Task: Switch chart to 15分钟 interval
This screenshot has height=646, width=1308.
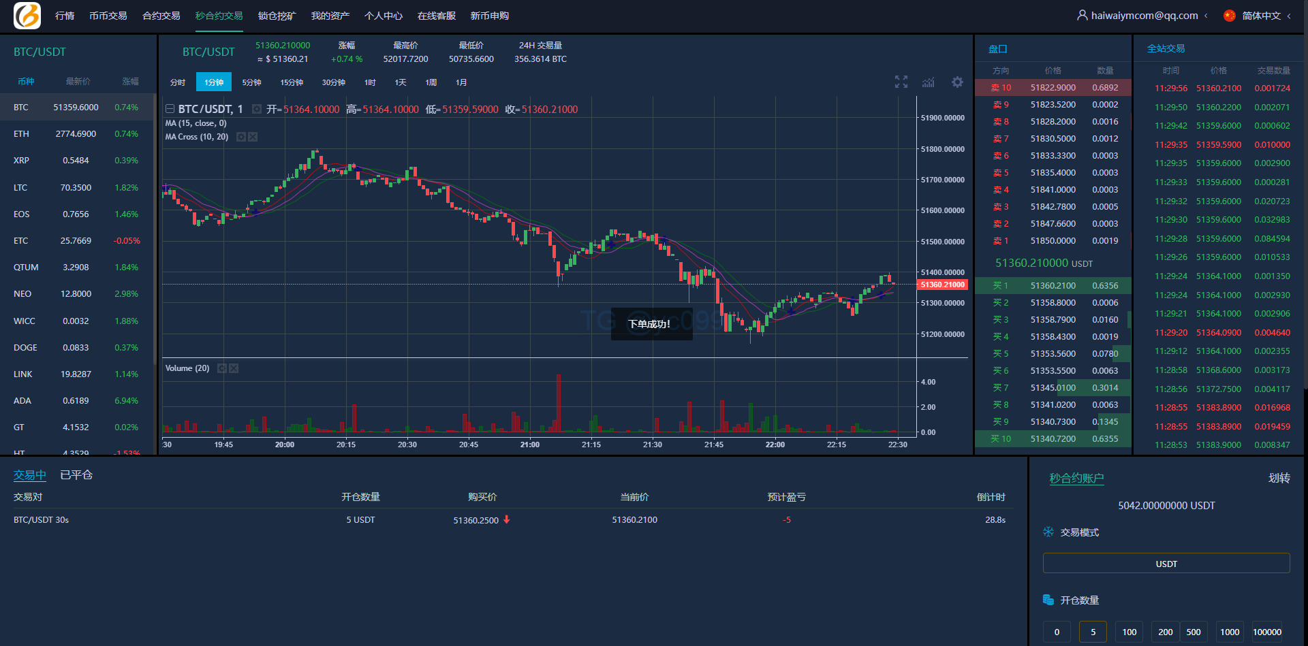Action: click(x=292, y=82)
